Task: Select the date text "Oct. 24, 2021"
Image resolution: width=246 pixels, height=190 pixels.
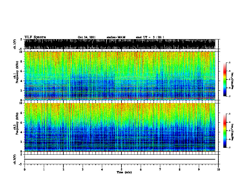Action: point(87,37)
